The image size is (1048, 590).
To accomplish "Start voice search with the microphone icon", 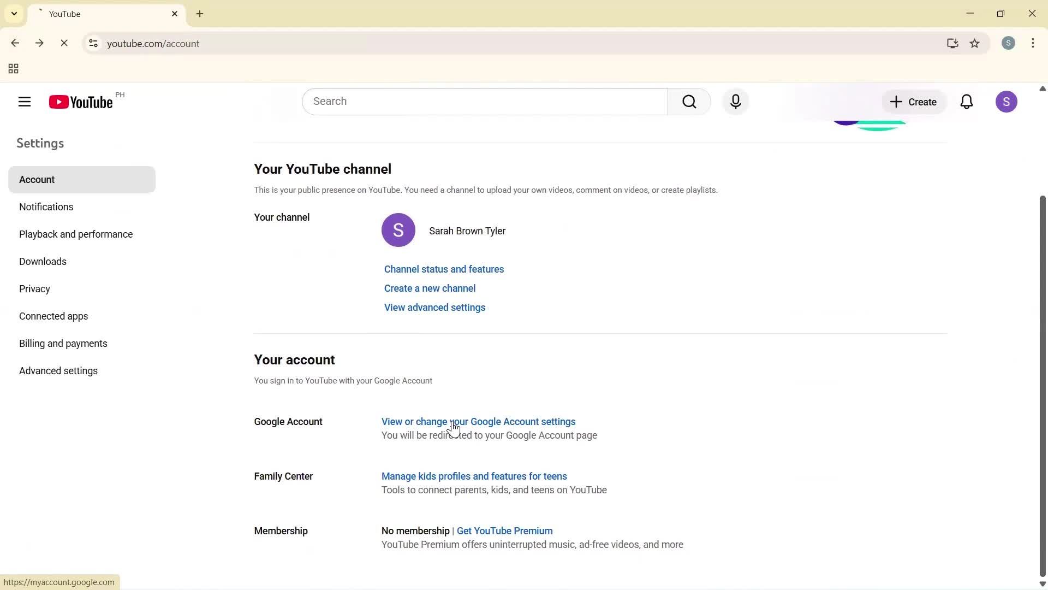I will click(735, 102).
